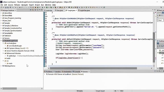Select the Servers project in explorer

pos(6,38)
